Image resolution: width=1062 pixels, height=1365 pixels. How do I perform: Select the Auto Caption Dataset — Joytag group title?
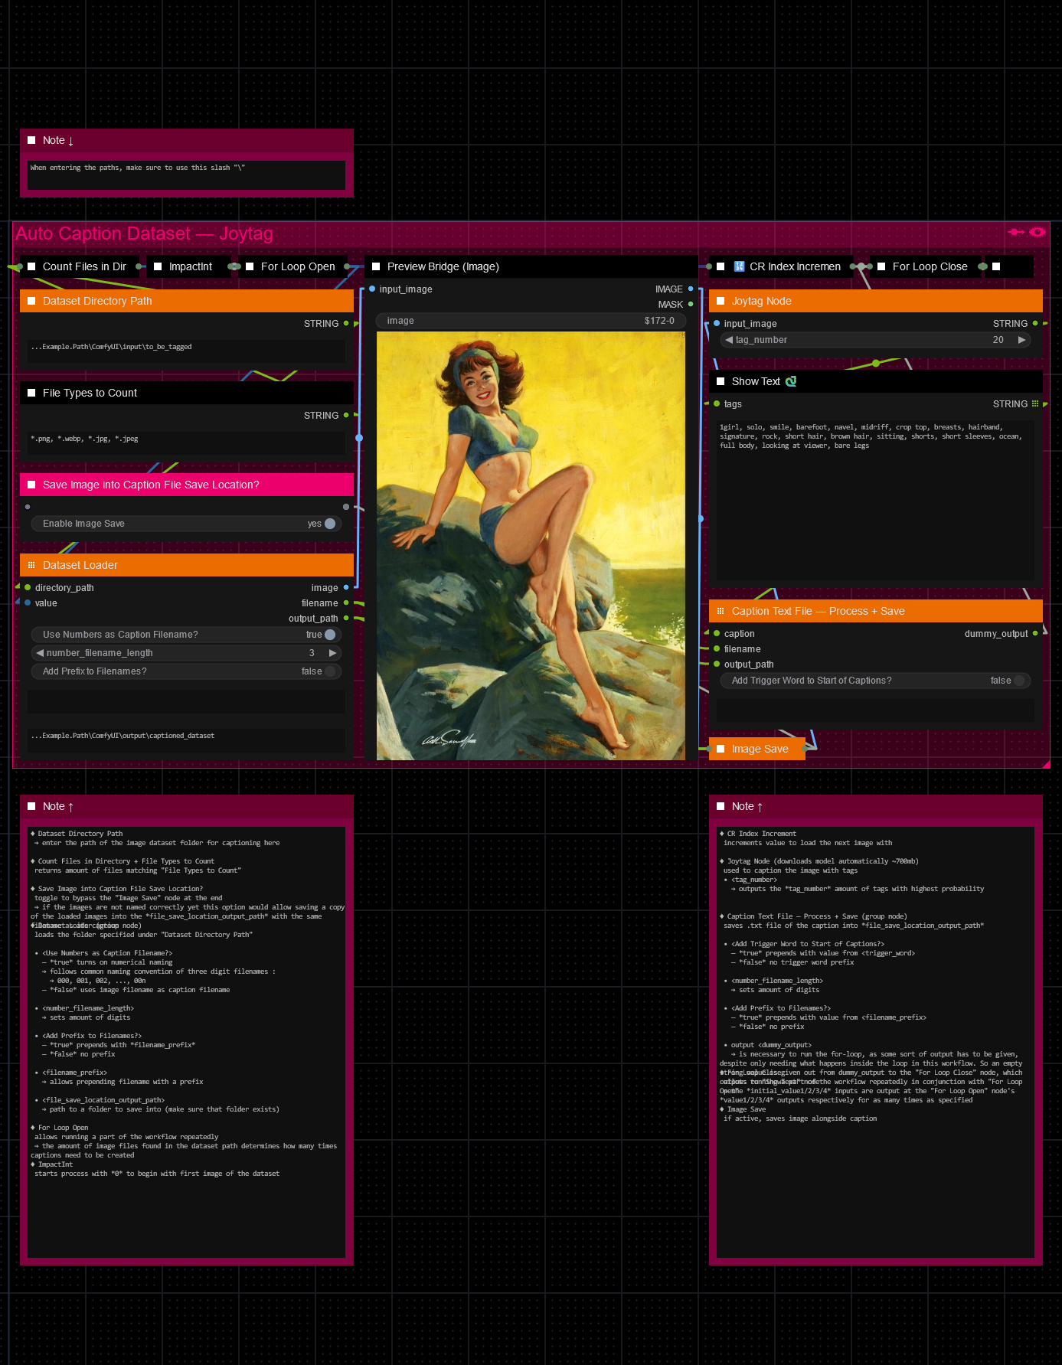click(x=145, y=233)
